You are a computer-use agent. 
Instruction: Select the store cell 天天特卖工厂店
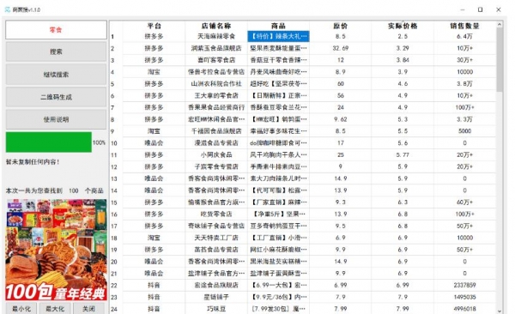coord(216,238)
